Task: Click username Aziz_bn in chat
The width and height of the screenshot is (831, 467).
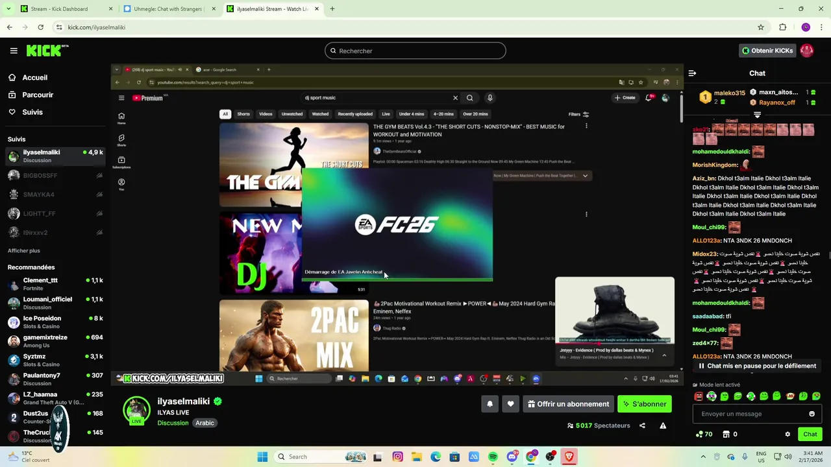Action: 704,178
